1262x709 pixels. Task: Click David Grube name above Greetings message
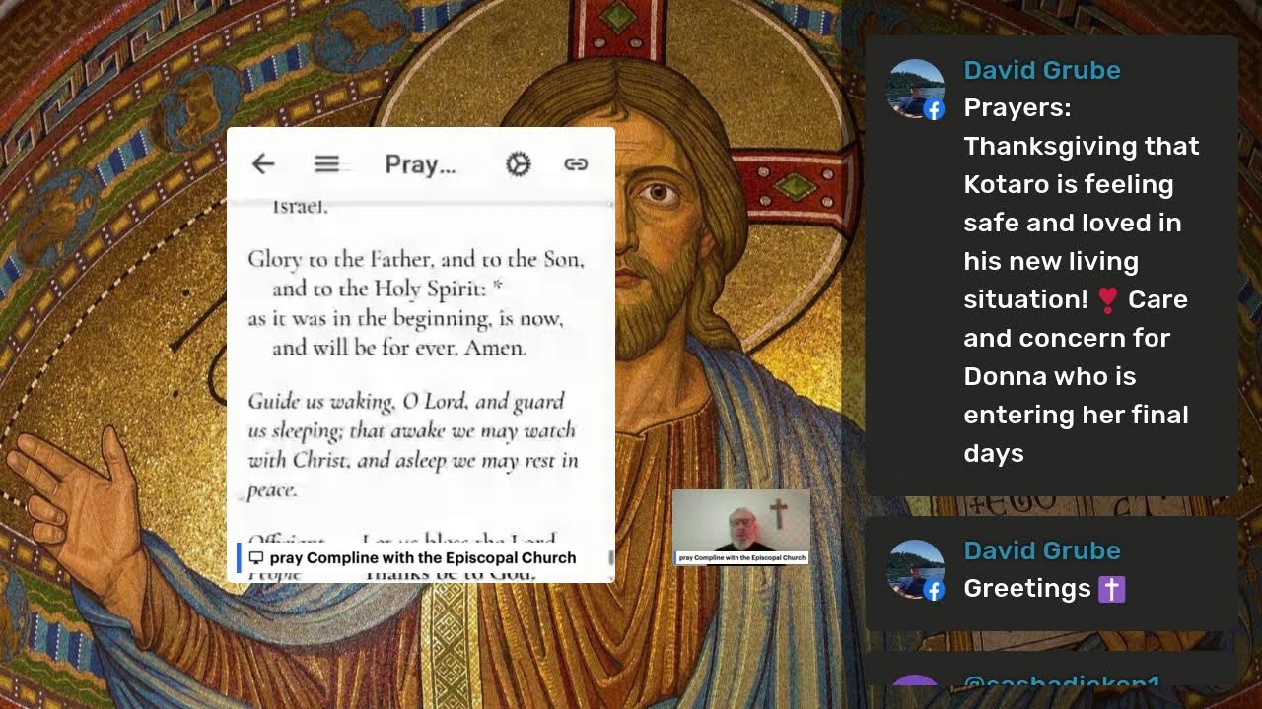click(1042, 550)
